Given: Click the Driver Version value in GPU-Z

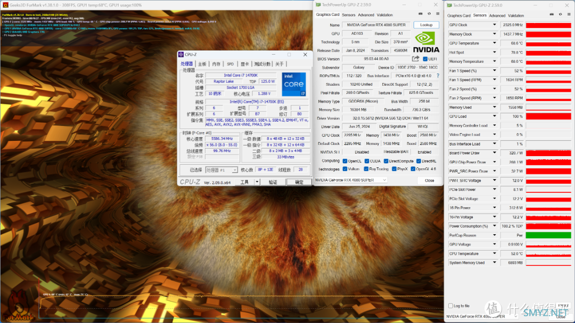Looking at the screenshot, I should [390, 118].
